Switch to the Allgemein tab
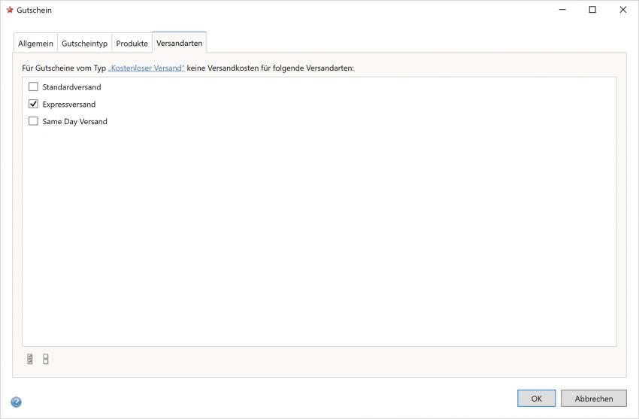The width and height of the screenshot is (639, 419). click(x=35, y=44)
